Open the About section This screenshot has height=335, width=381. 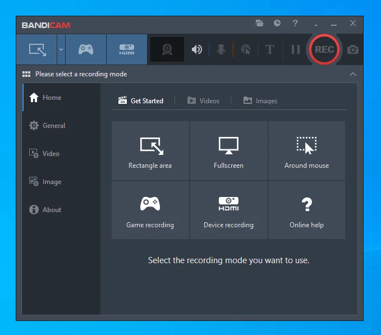(61, 210)
